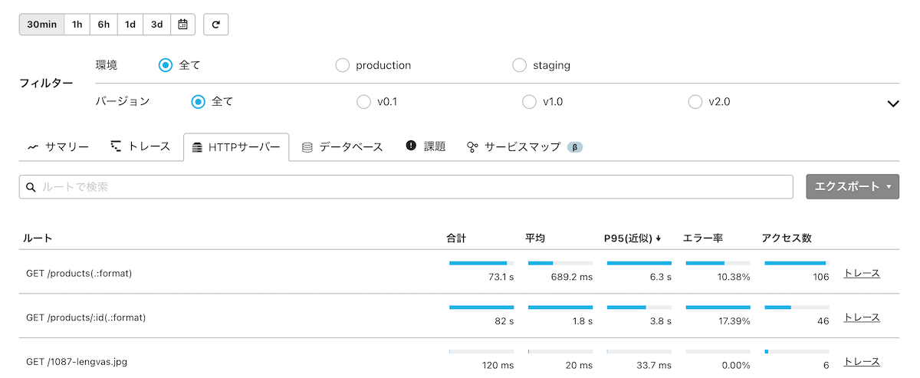Screen dimensions: 920x378
Task: Click the 17.39% error rate bar
Action: click(718, 307)
